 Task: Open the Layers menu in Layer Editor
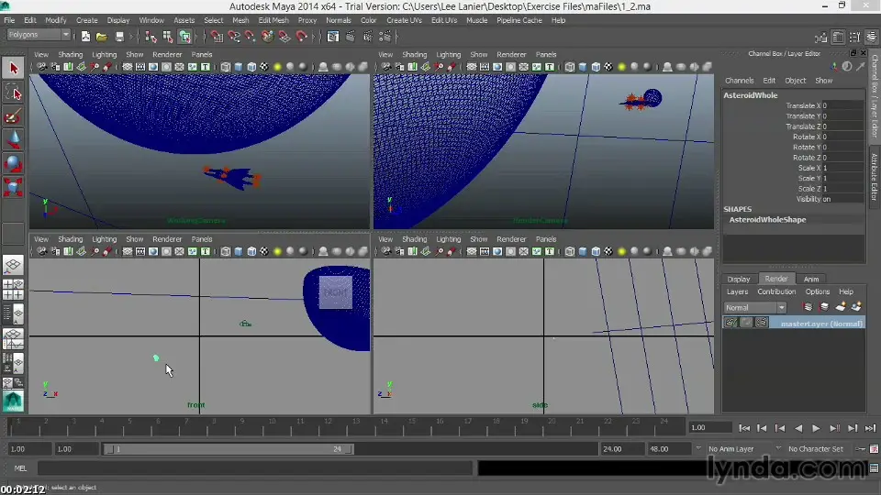(737, 291)
